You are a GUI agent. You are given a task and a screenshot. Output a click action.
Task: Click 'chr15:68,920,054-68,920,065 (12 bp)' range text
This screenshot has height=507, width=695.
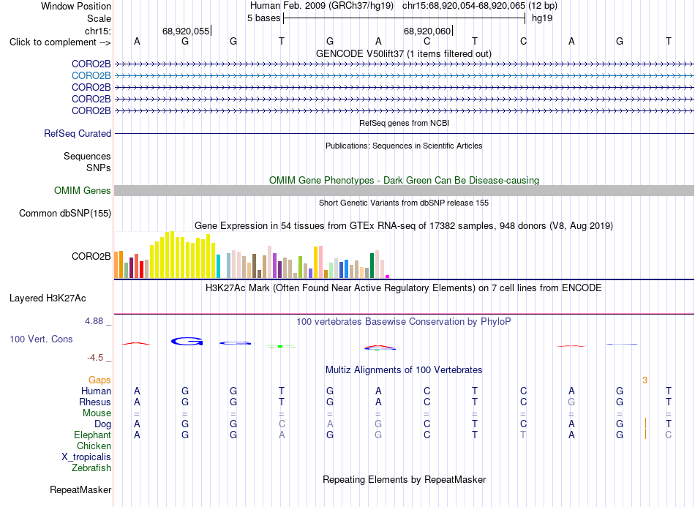tap(480, 6)
